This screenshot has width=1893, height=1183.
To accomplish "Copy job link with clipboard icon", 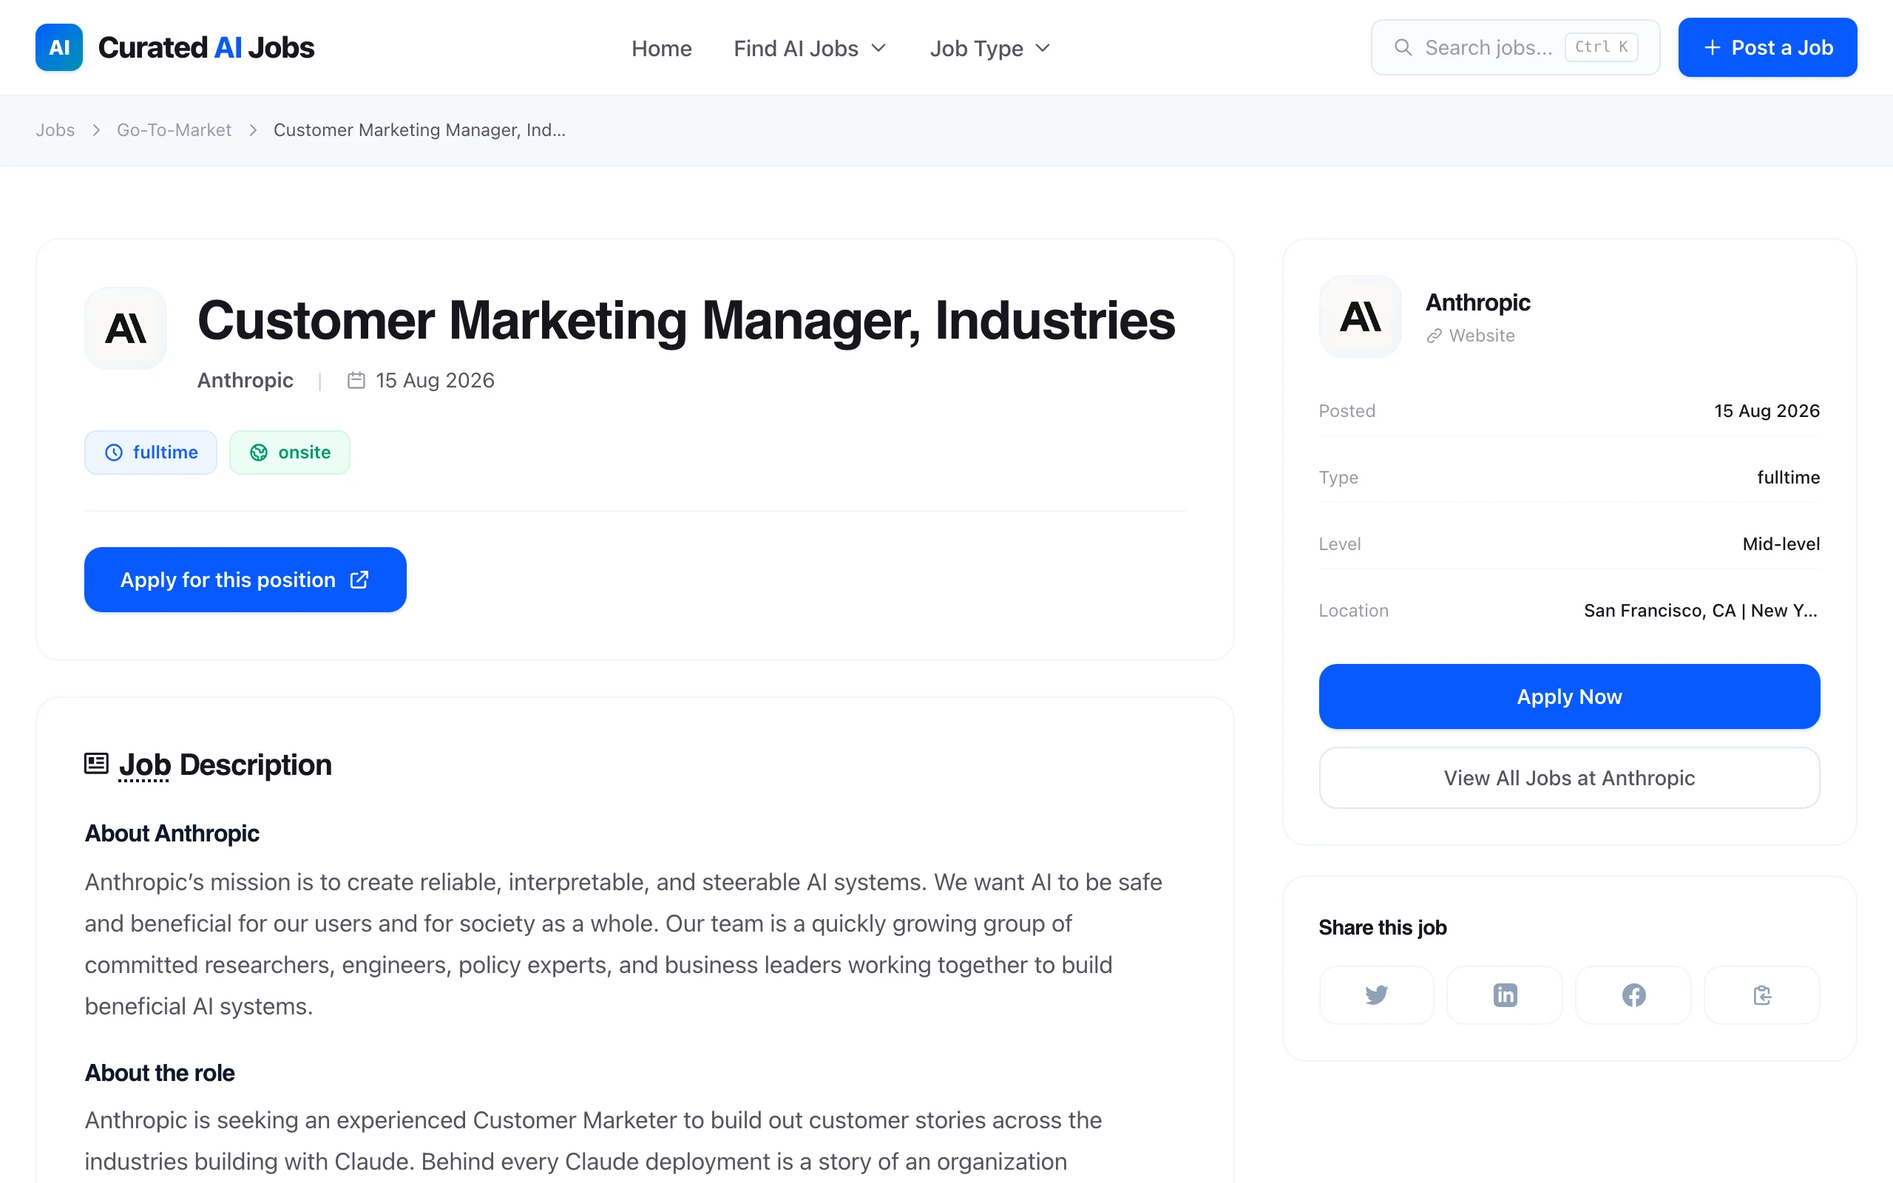I will click(x=1761, y=994).
